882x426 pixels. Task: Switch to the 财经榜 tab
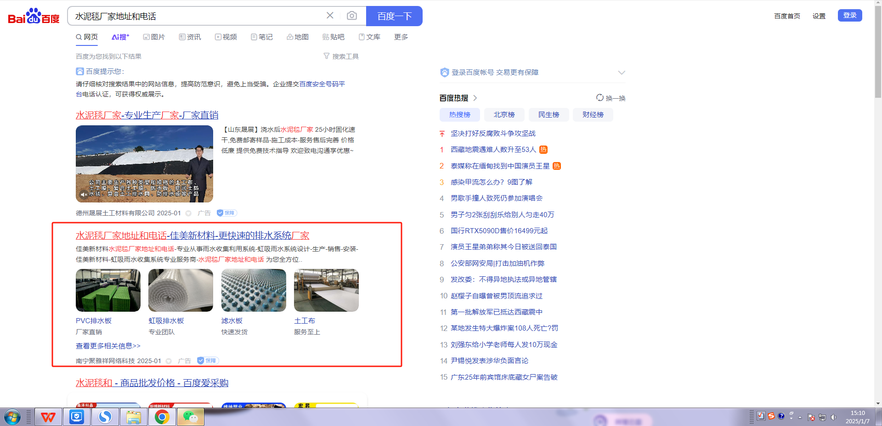pos(593,115)
